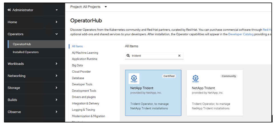Open the Developer Catalog link

point(241,34)
